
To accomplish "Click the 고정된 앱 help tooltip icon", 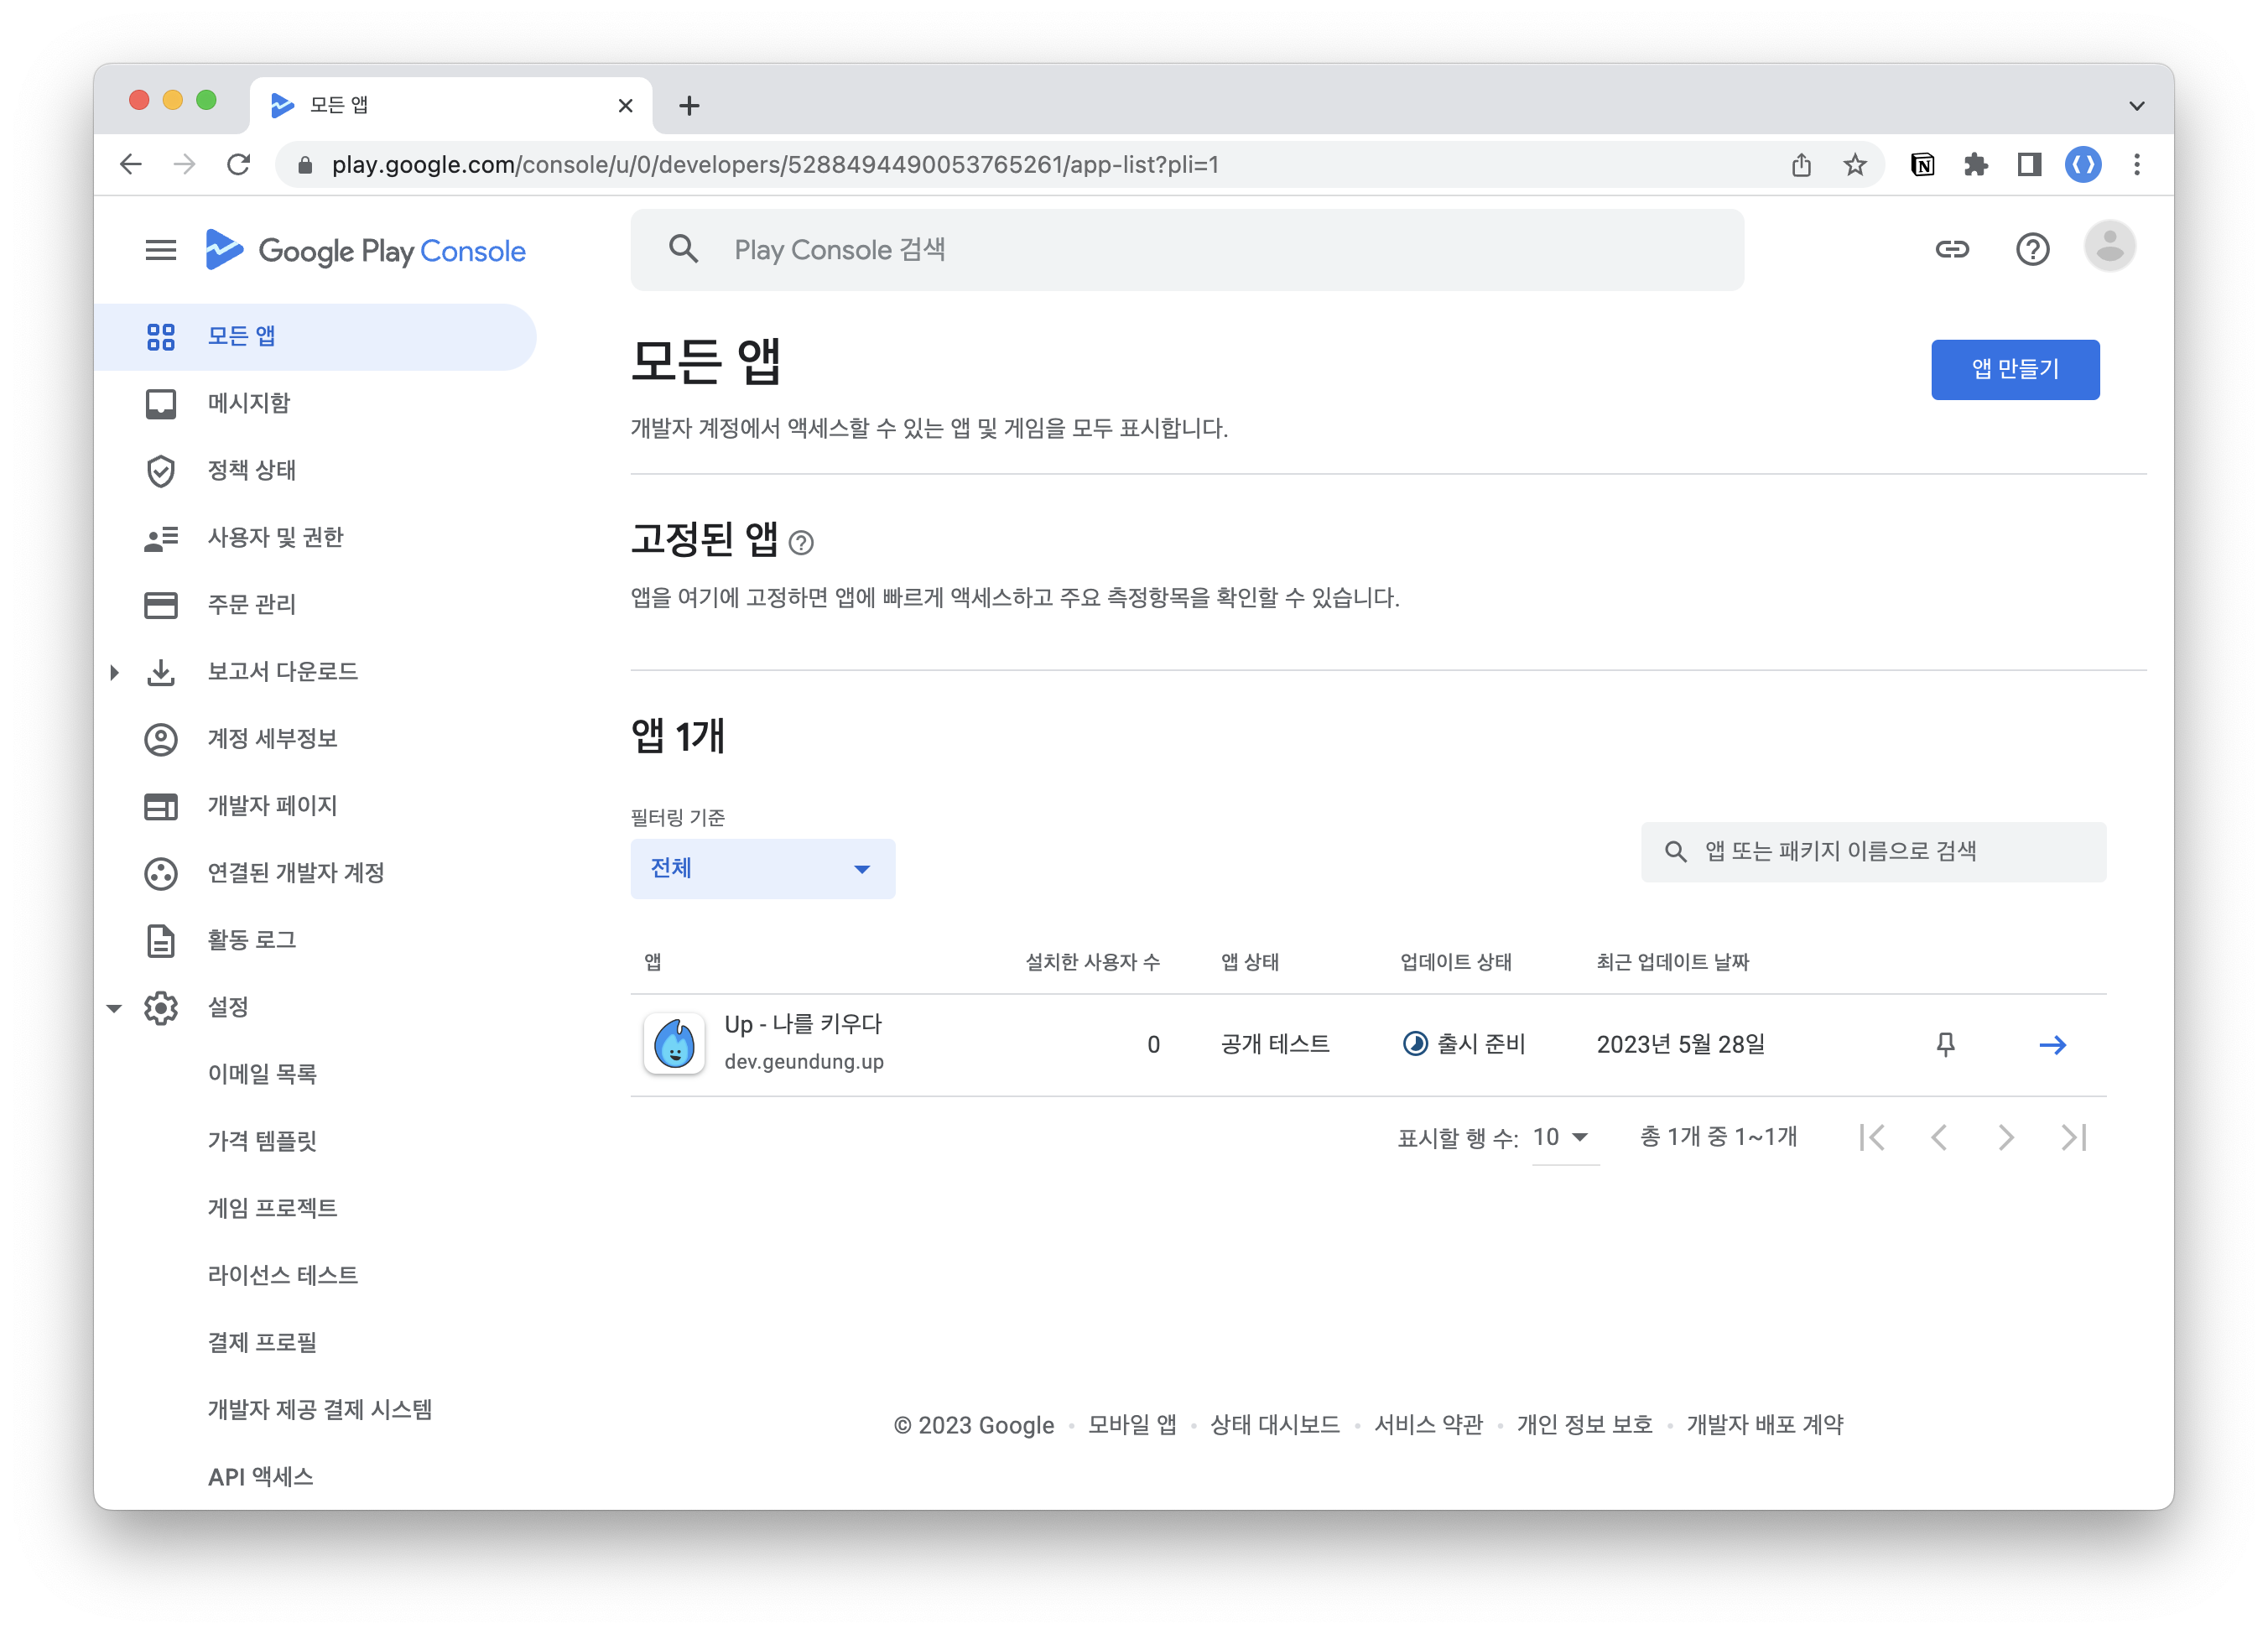I will click(x=801, y=542).
